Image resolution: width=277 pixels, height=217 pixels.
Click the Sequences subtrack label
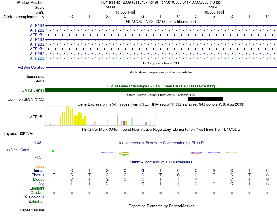click(35, 76)
